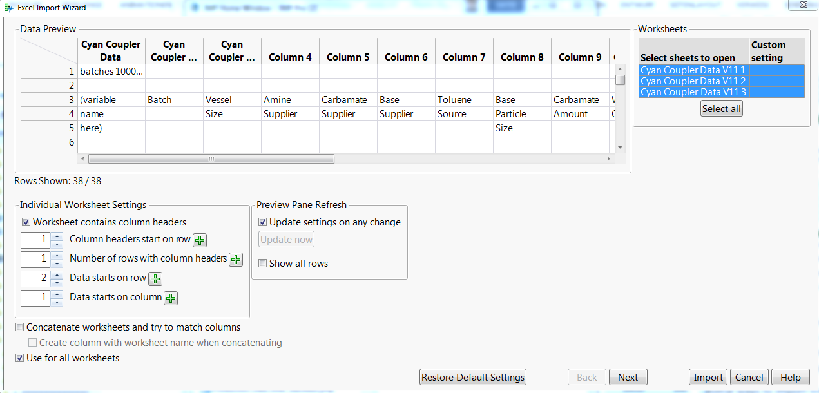
Task: Click the "Select all" worksheets button
Action: pos(721,108)
